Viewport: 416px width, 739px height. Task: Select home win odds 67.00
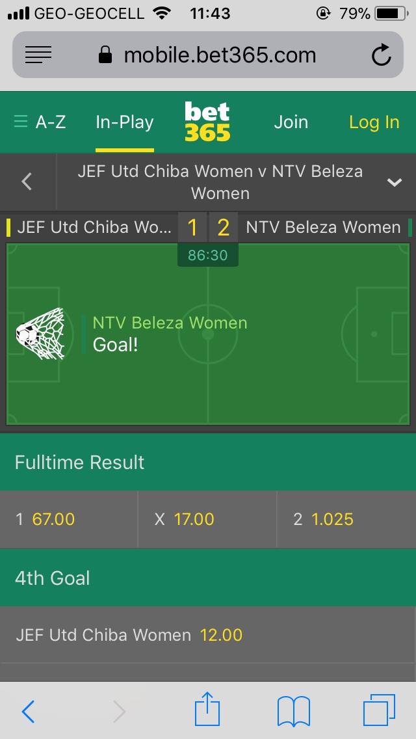point(69,519)
